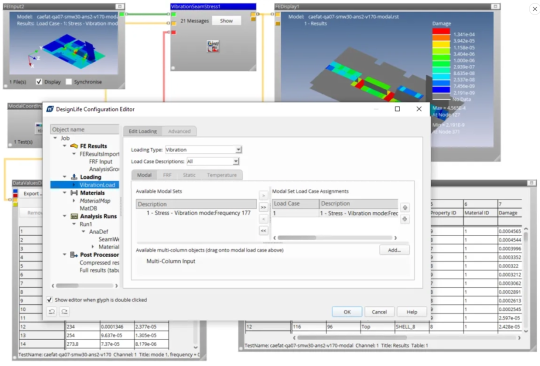Click the red swatch in Damage legend
This screenshot has height=366, width=540.
click(x=441, y=31)
